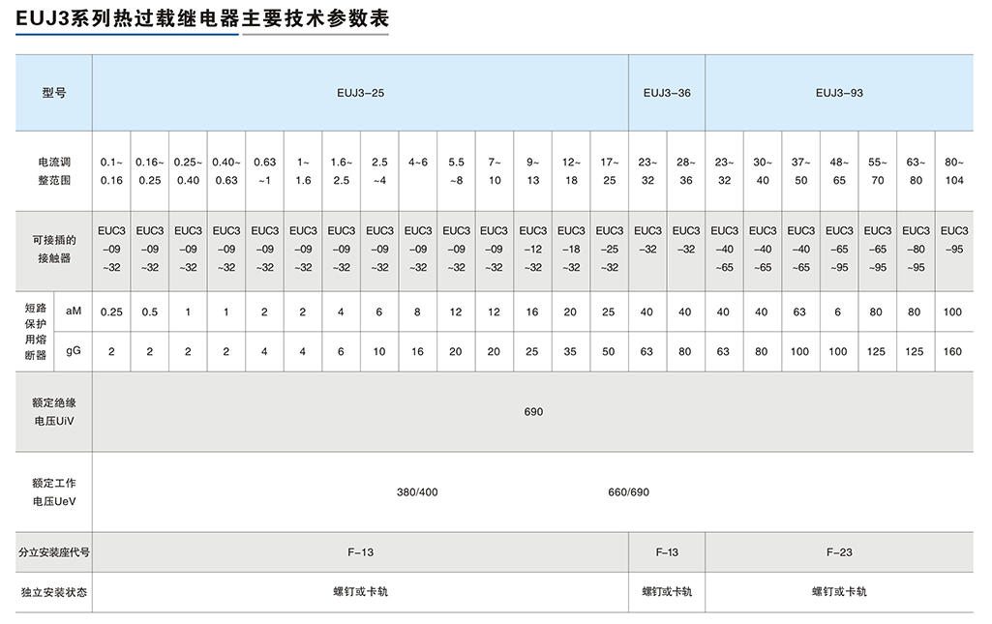Screen dimensions: 992x624
Task: Click the 分立安装座代号 row label
Action: [x=54, y=552]
